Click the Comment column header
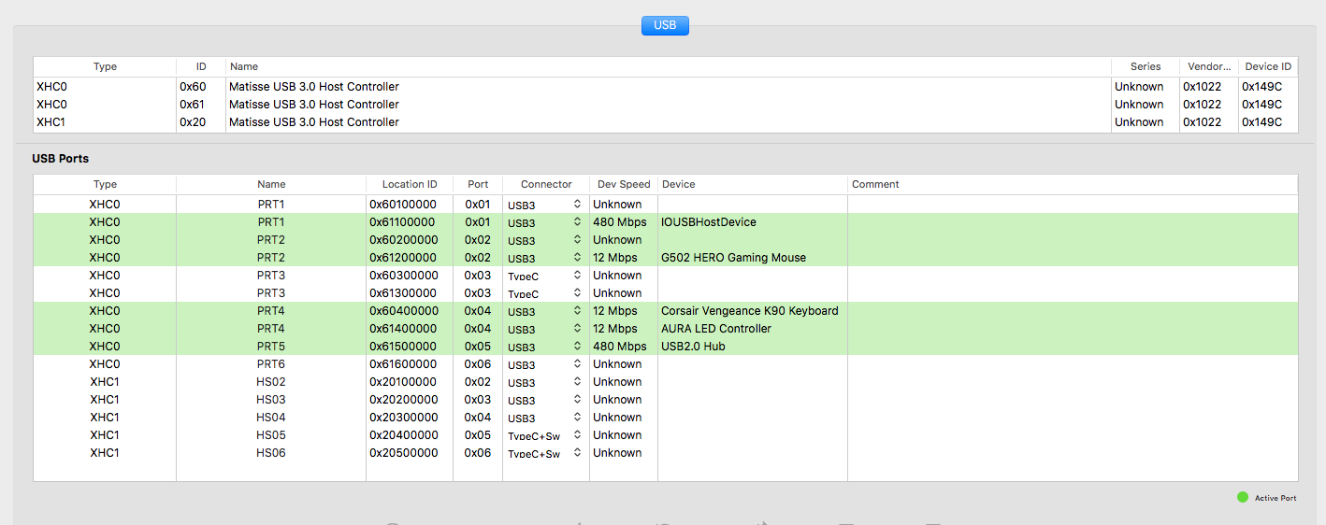Image resolution: width=1326 pixels, height=525 pixels. click(x=875, y=184)
